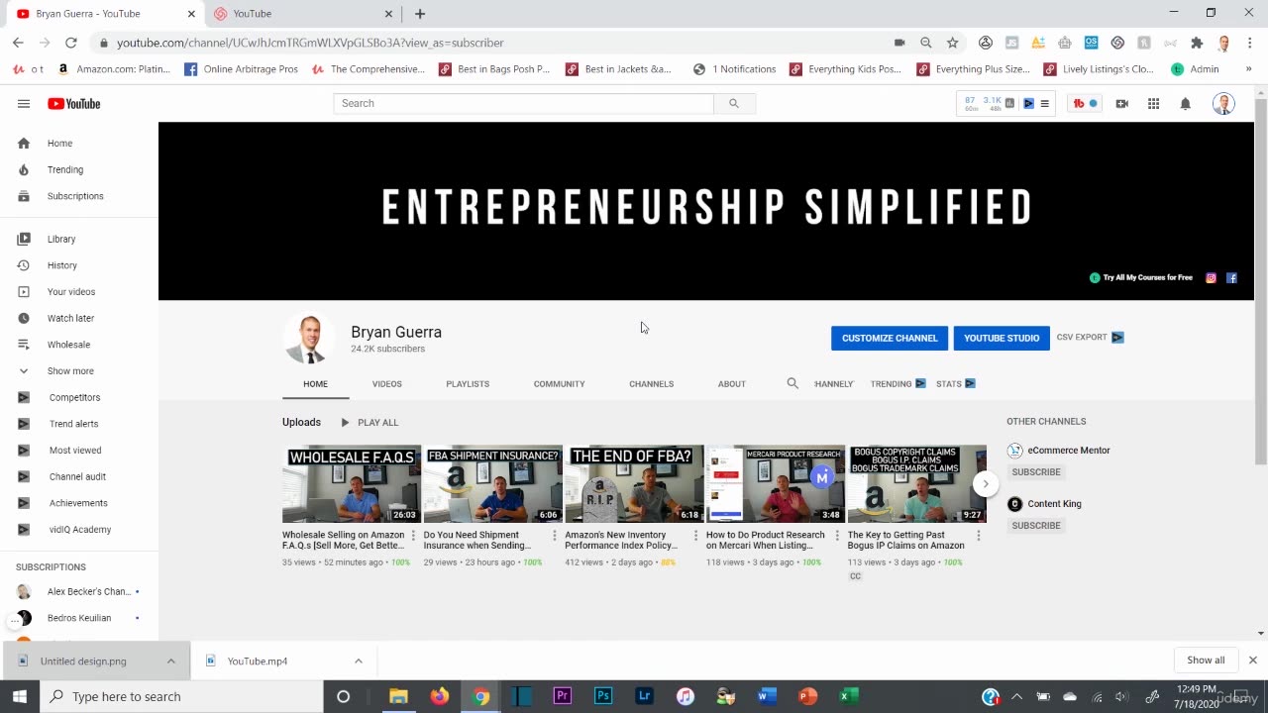
Task: Open YouTube.mp4 download options chevron
Action: coord(358,661)
